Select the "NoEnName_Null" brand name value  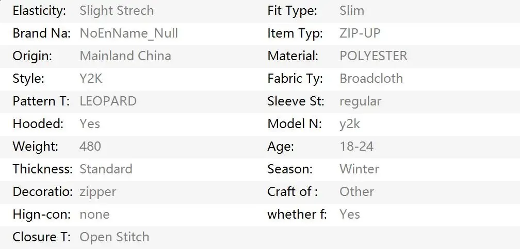128,33
